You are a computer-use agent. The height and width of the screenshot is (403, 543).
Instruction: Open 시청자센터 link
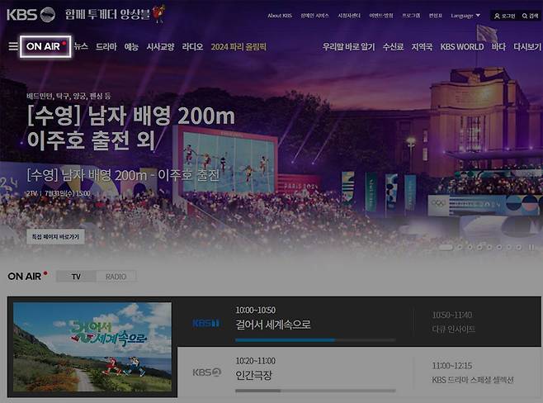349,16
